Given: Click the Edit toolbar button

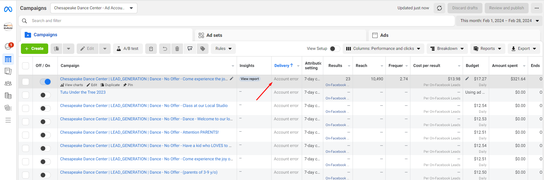Looking at the screenshot, I should coord(87,49).
